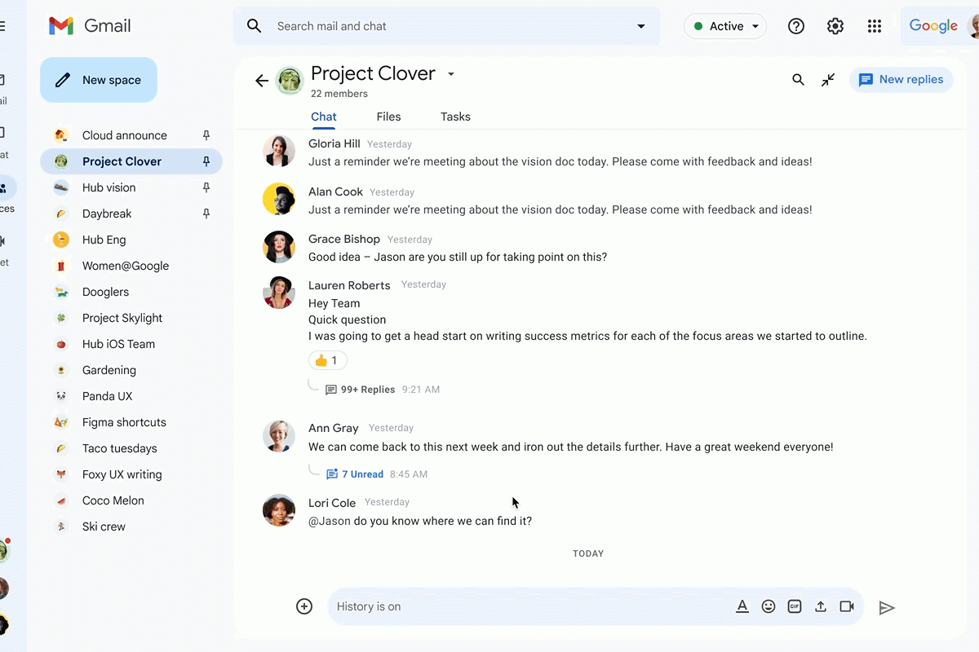This screenshot has height=652, width=979.
Task: Toggle the thumbs up reaction on Lauren's message
Action: coord(327,360)
